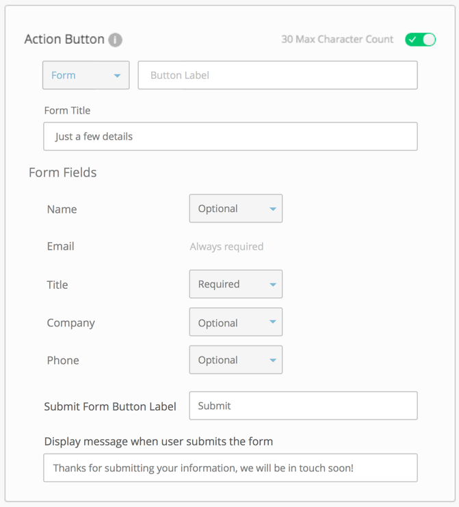Image resolution: width=459 pixels, height=507 pixels.
Task: Open the Title field requirement dropdown
Action: 236,284
